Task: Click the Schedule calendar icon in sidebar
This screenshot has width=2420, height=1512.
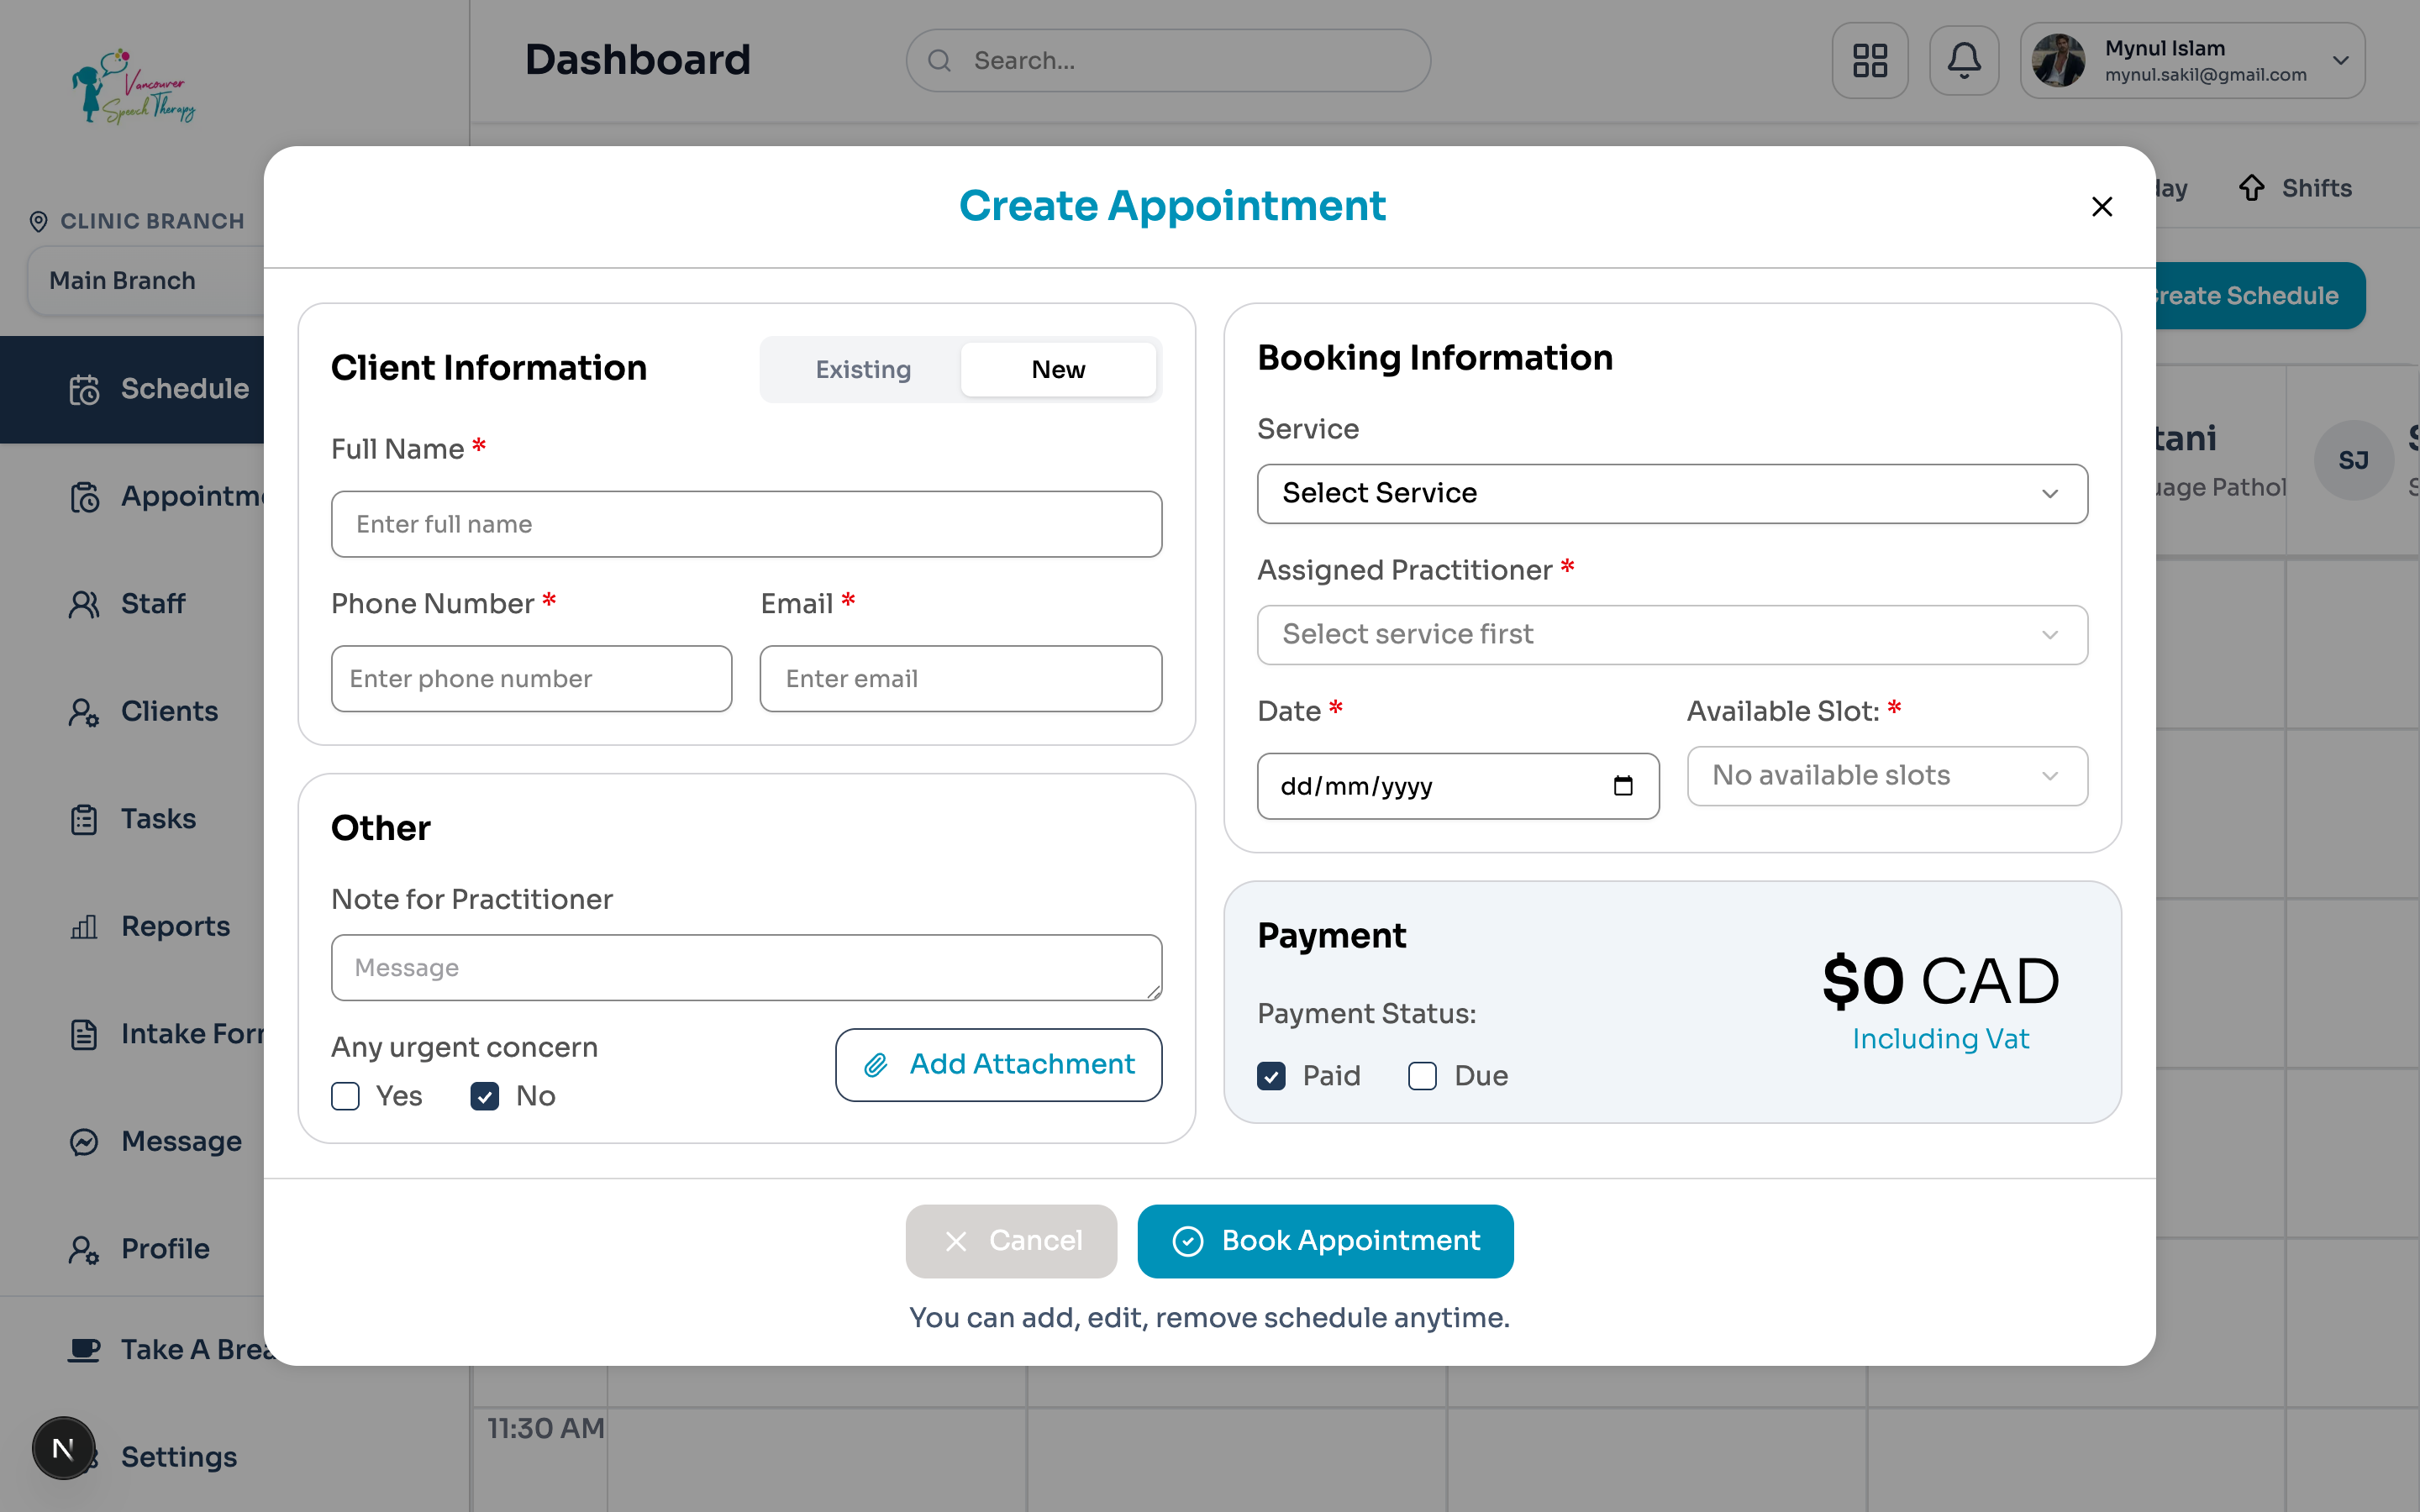Action: click(x=85, y=389)
